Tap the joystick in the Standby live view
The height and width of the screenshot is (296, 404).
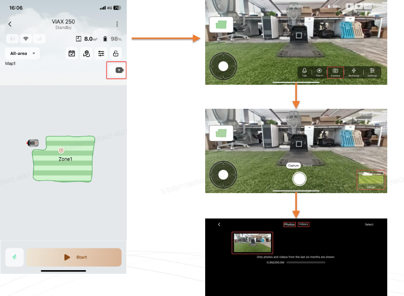(223, 66)
